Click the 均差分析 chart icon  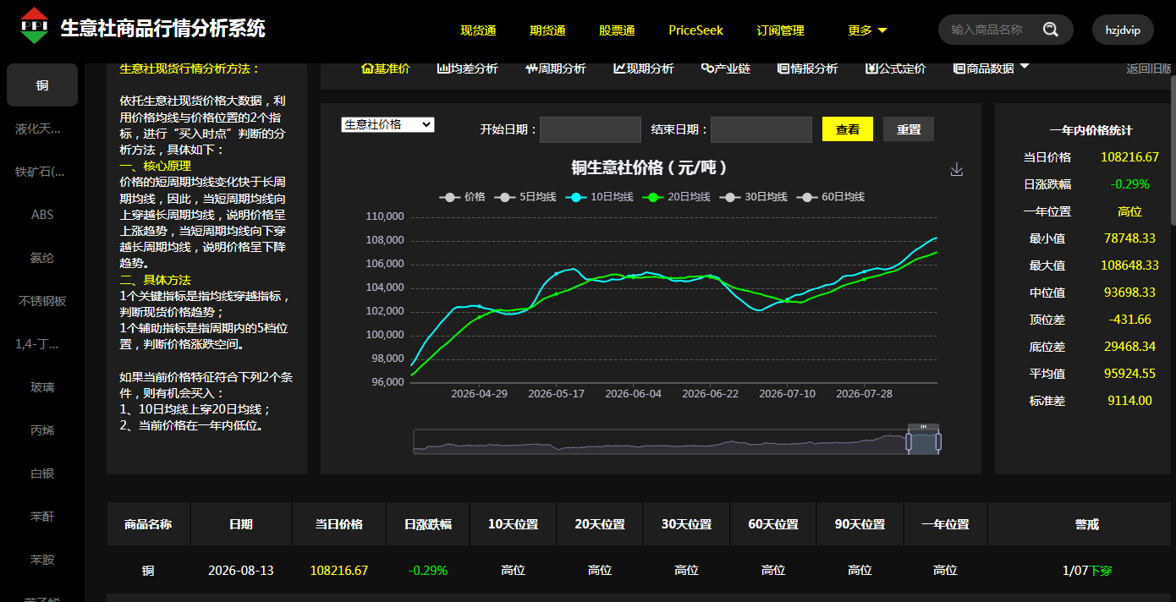(x=442, y=68)
